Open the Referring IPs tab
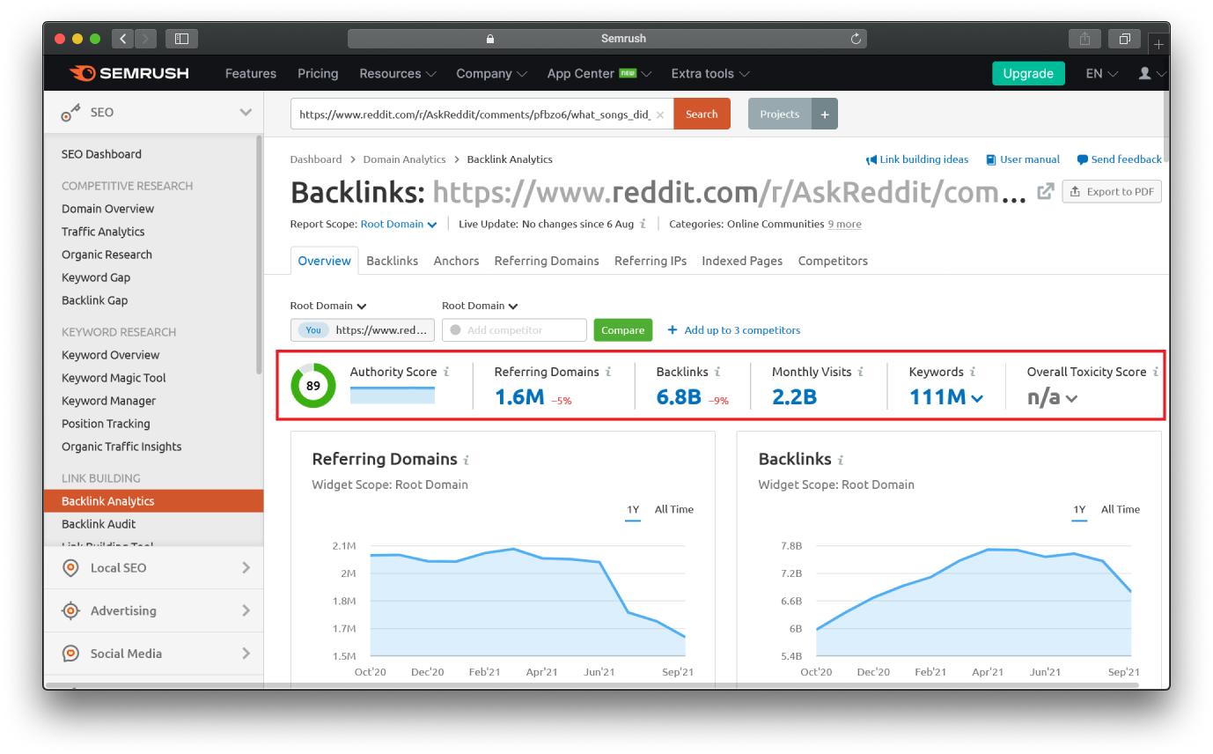Viewport: 1213px width, 754px height. [651, 261]
